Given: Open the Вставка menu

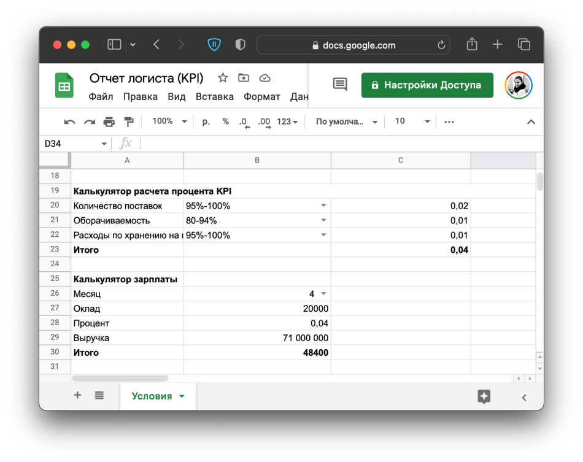Looking at the screenshot, I should click(x=214, y=97).
